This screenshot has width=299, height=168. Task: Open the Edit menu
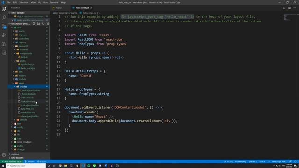point(15,2)
